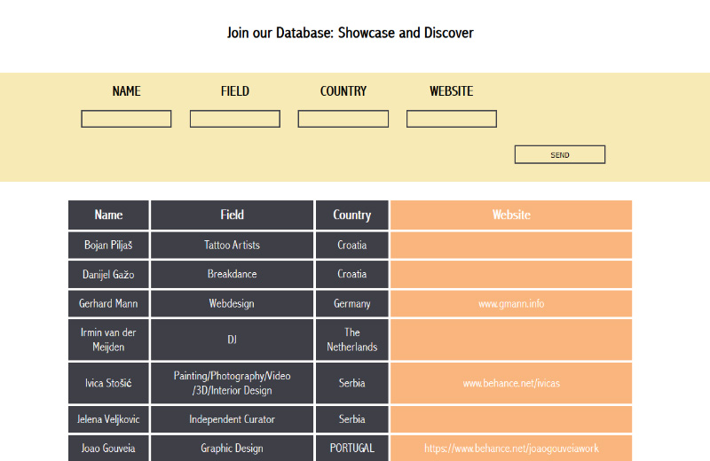Image resolution: width=710 pixels, height=461 pixels.
Task: Click the FIELD input box
Action: (x=234, y=119)
